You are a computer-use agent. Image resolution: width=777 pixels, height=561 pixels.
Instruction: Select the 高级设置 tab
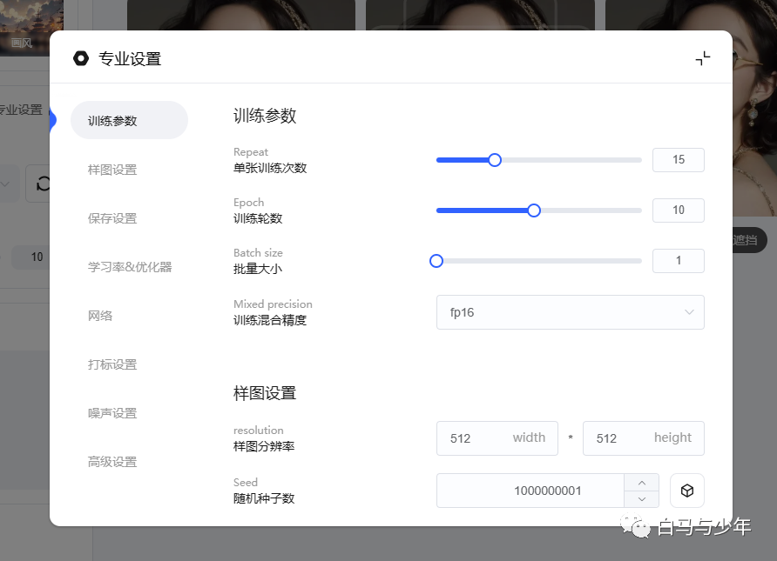pos(112,462)
